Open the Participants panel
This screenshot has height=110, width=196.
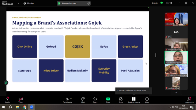67,100
